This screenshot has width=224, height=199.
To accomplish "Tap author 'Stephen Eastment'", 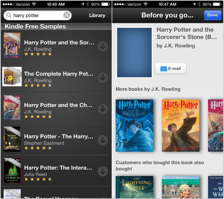I will 44,143.
